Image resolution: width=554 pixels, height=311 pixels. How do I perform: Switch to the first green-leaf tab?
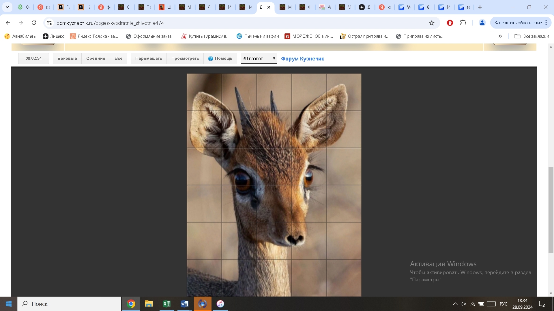coord(24,7)
